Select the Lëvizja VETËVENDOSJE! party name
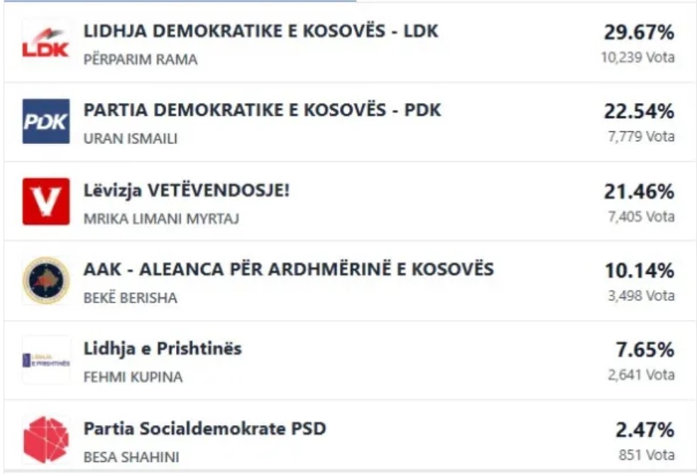Screen dimensions: 697x474 187,190
